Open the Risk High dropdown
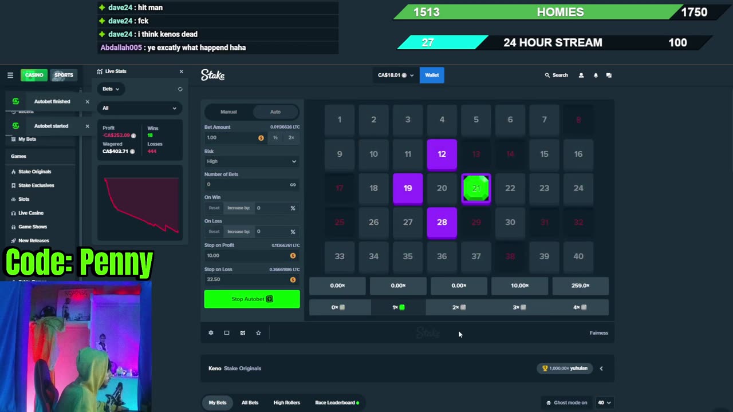 (x=251, y=161)
